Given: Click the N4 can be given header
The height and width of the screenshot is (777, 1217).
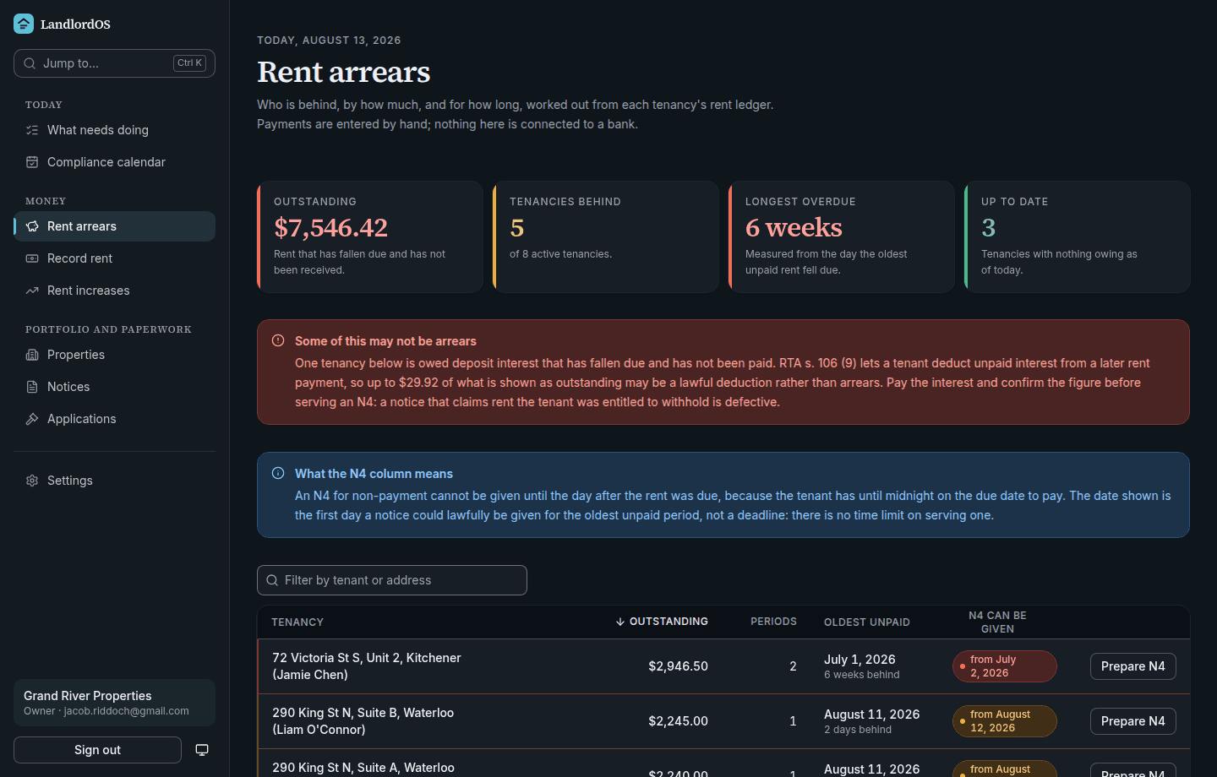Looking at the screenshot, I should click(997, 622).
